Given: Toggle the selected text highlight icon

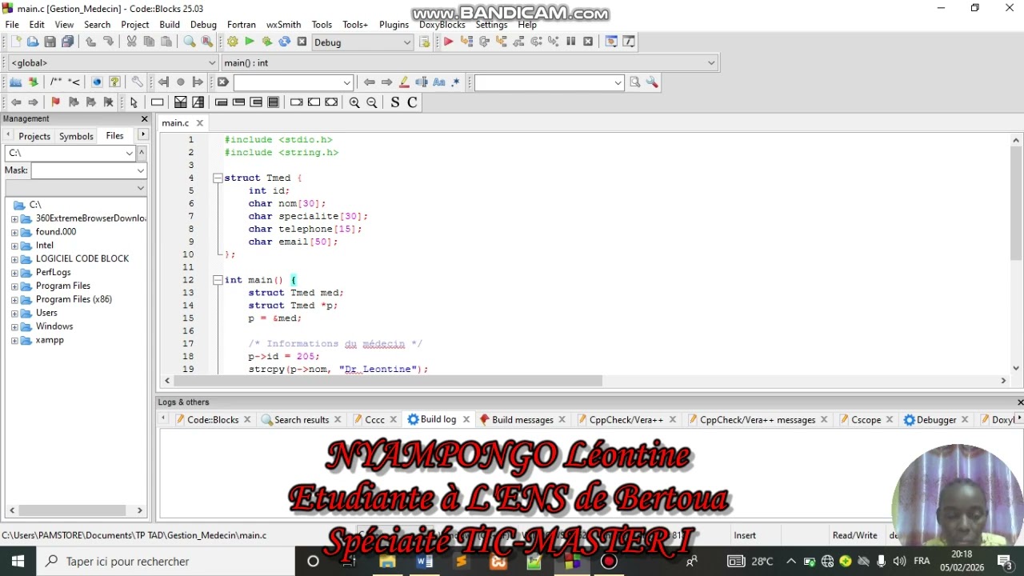Looking at the screenshot, I should point(422,82).
